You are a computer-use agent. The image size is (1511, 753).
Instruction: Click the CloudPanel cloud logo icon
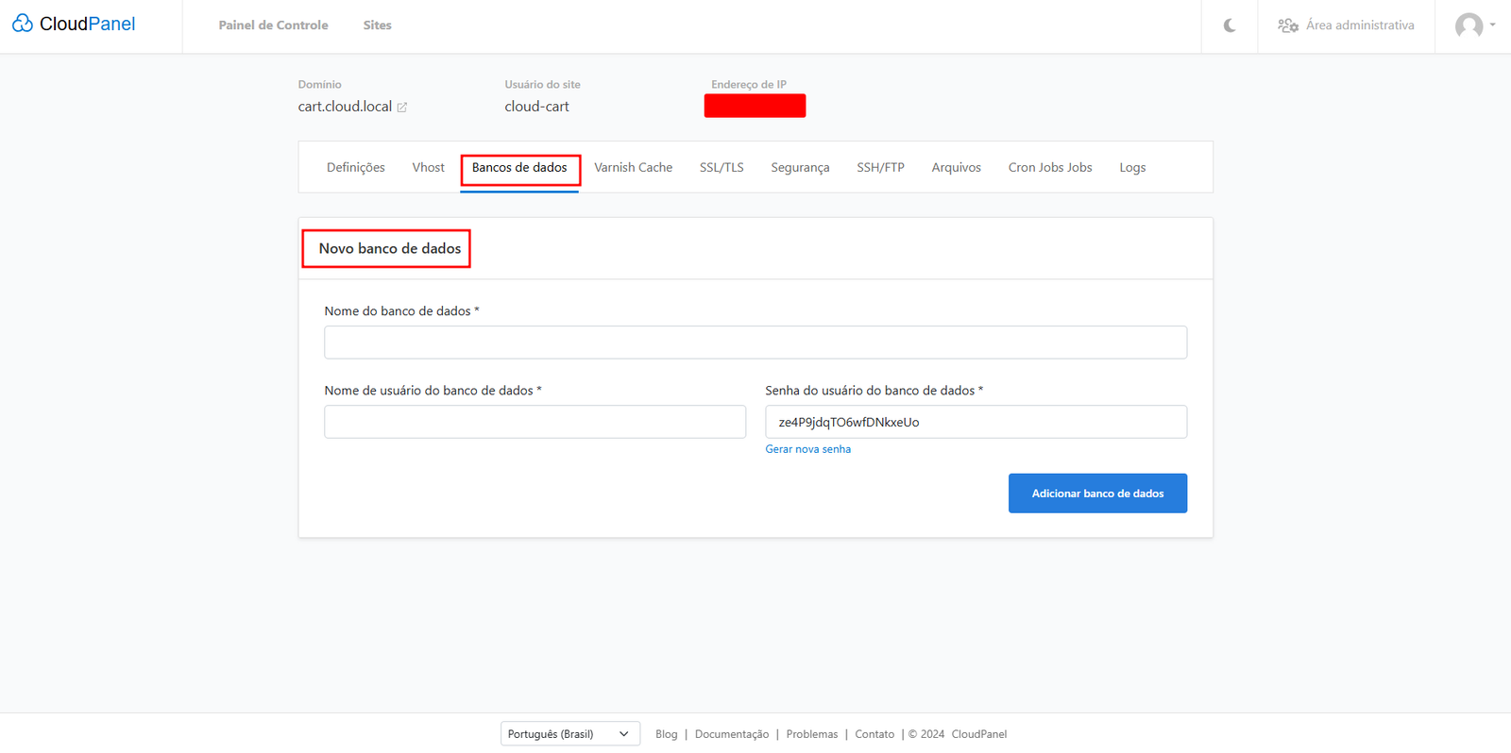tap(23, 24)
